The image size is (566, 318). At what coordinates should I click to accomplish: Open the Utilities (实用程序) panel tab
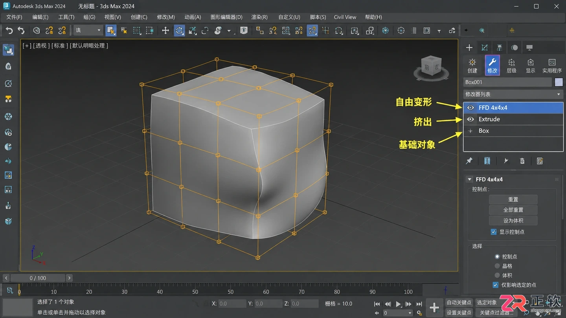tap(552, 66)
